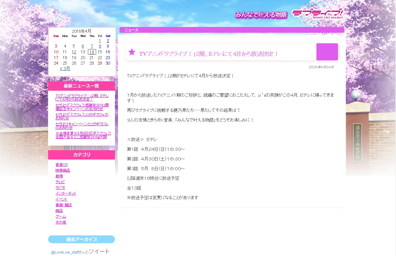
Task: Open news link TVアニメ「ラブライブ!」2期、Eテレ
Action: [82, 97]
